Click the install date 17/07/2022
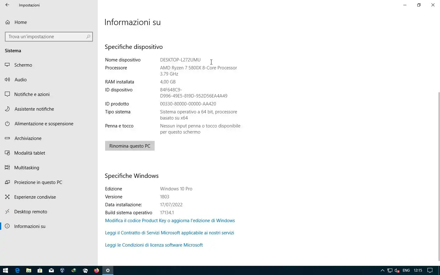Viewport: 440px width, 275px height. [x=171, y=205]
